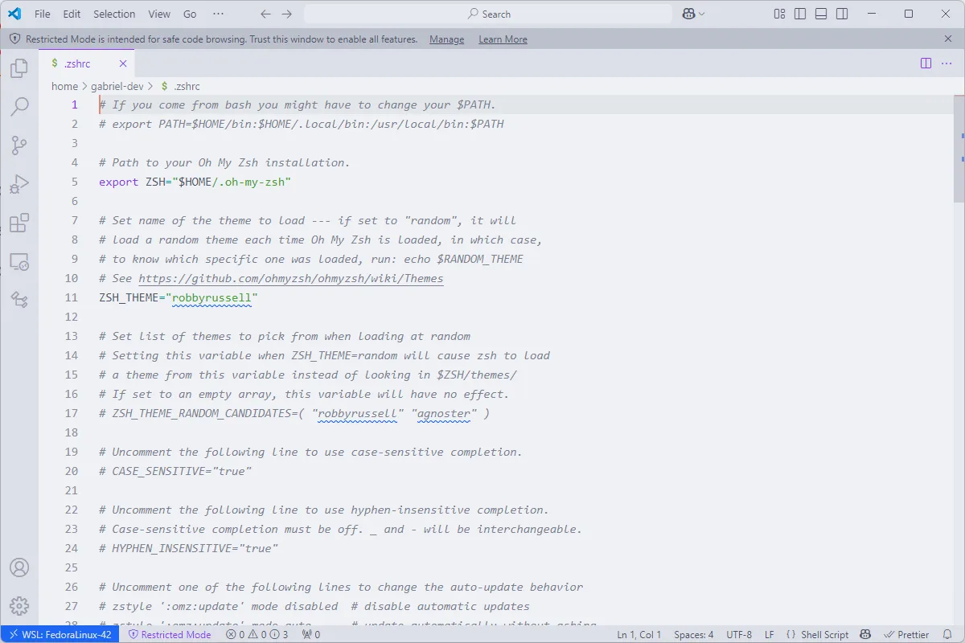This screenshot has height=643, width=965.
Task: Click the Copilot status bar icon
Action: click(x=866, y=634)
